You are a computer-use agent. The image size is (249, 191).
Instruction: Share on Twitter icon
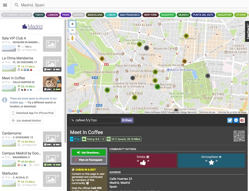(x=230, y=120)
